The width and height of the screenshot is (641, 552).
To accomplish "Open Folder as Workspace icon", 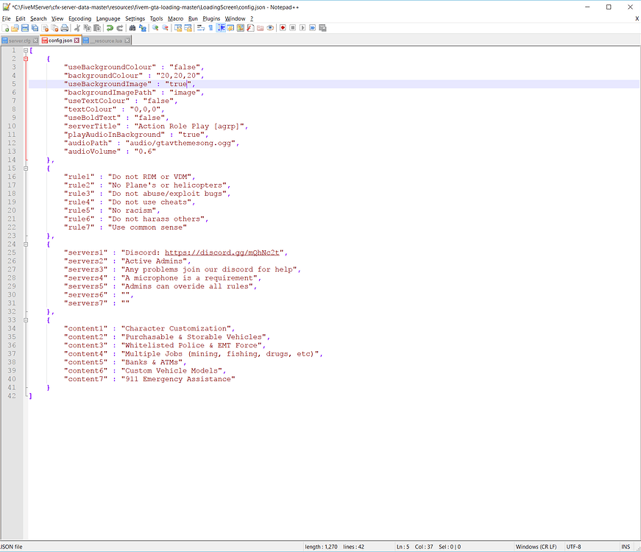I will tap(261, 28).
